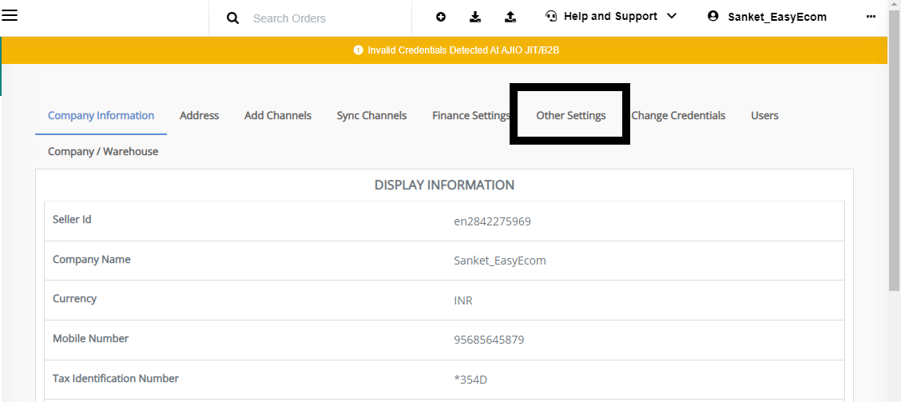Image resolution: width=901 pixels, height=402 pixels.
Task: Switch to Change Credentials tab
Action: [x=678, y=116]
